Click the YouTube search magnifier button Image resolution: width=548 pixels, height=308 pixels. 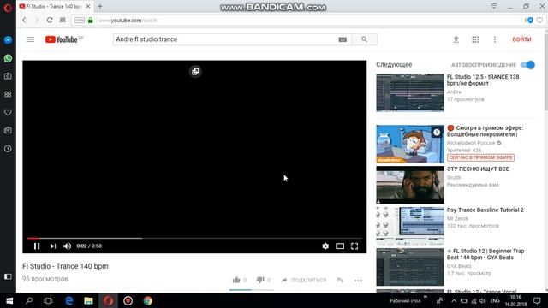click(364, 39)
